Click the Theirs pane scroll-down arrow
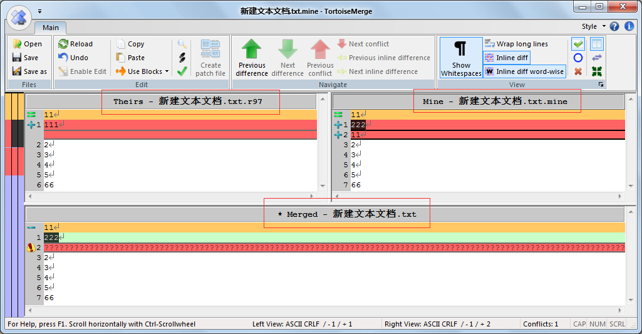 point(323,186)
